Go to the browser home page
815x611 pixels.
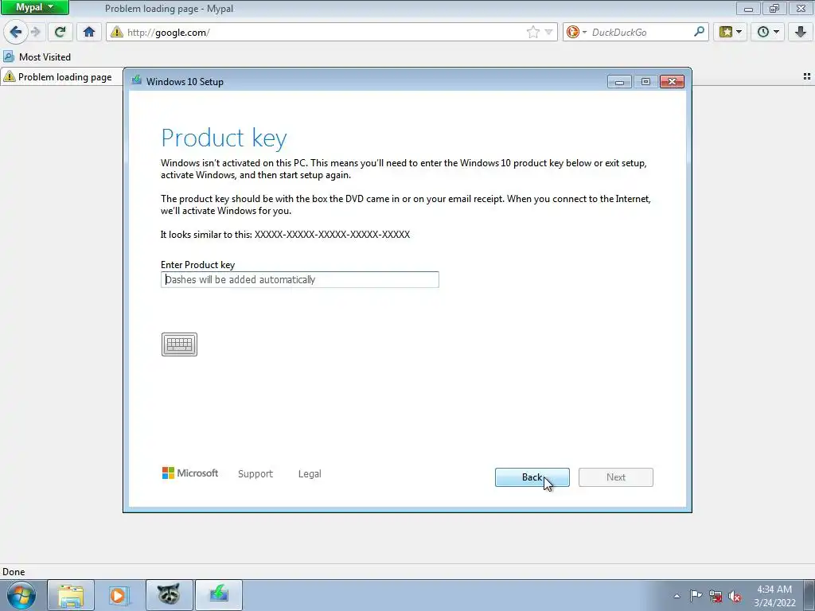(x=89, y=32)
